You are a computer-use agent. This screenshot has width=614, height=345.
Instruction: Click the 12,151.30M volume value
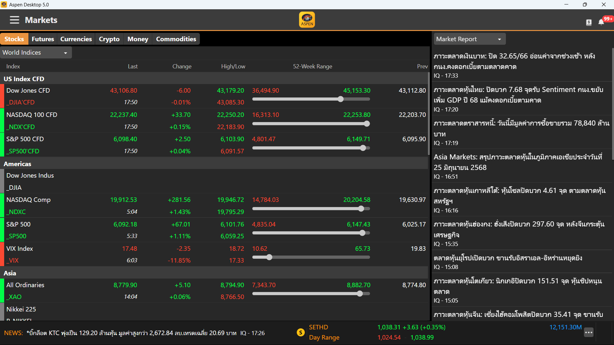565,327
